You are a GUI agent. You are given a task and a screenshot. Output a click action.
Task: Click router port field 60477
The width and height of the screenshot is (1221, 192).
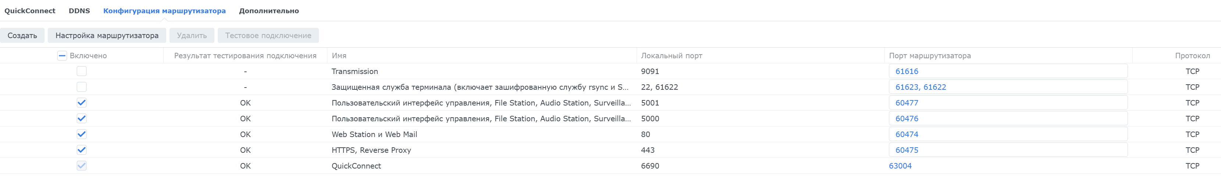coord(1007,103)
